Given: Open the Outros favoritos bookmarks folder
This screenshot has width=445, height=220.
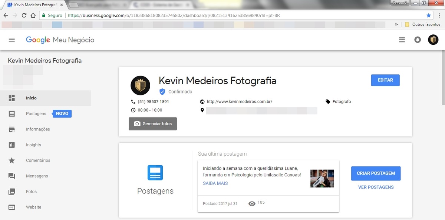Looking at the screenshot, I should tap(422, 24).
